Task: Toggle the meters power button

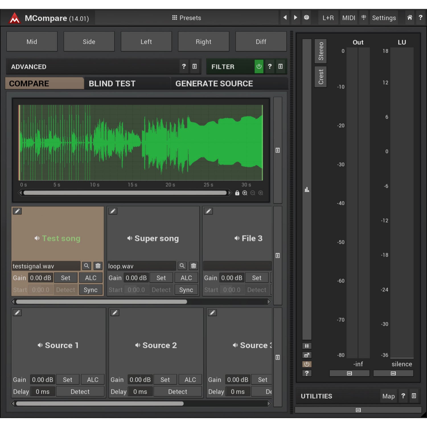Action: point(307,364)
